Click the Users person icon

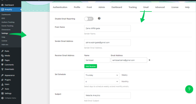2,84
